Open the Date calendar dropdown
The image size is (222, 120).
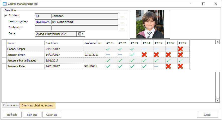(81, 34)
